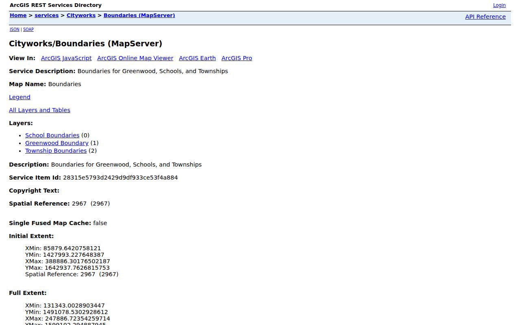Open service in ArcGIS Pro
Screen dimensions: 520x325
tap(237, 58)
